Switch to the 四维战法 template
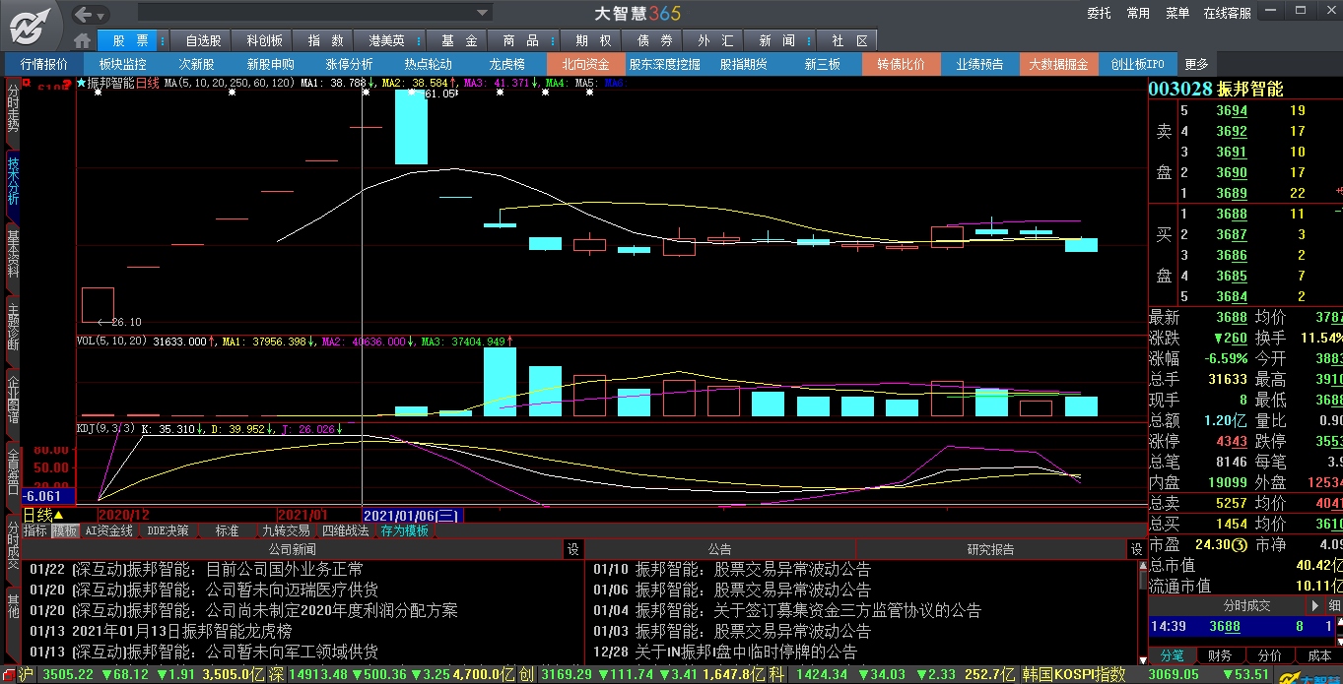The height and width of the screenshot is (684, 1343). coord(345,530)
